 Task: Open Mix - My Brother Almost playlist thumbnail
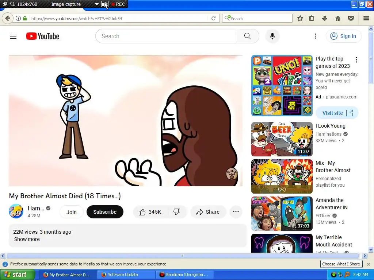[x=282, y=176]
